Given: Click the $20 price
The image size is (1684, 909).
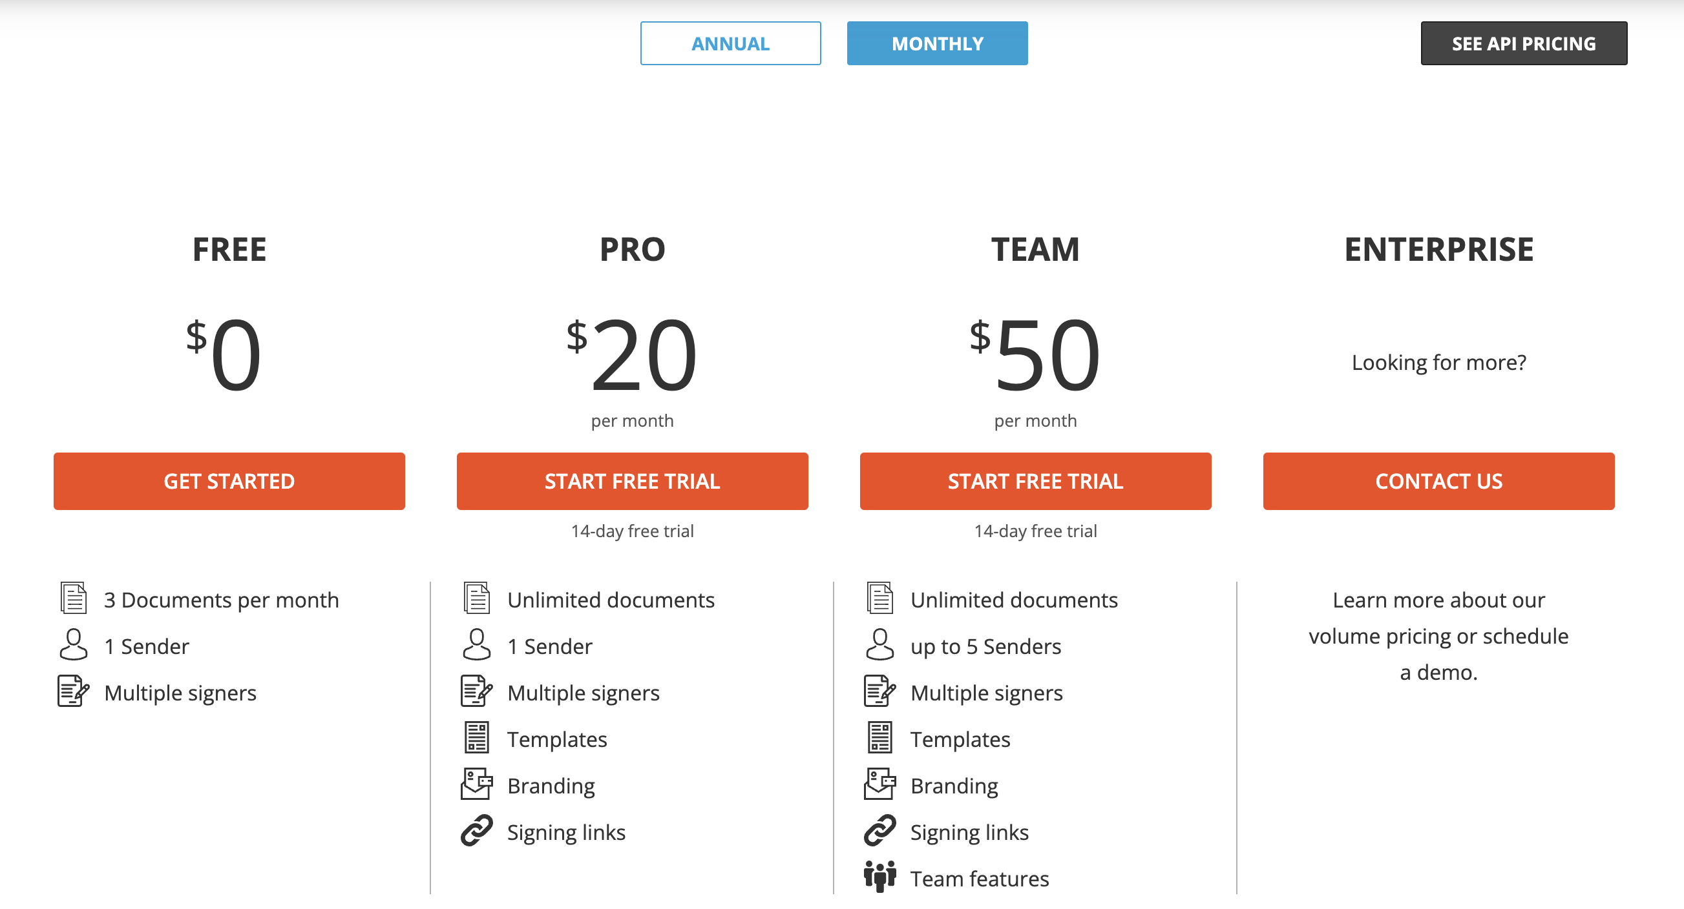Looking at the screenshot, I should pyautogui.click(x=632, y=354).
